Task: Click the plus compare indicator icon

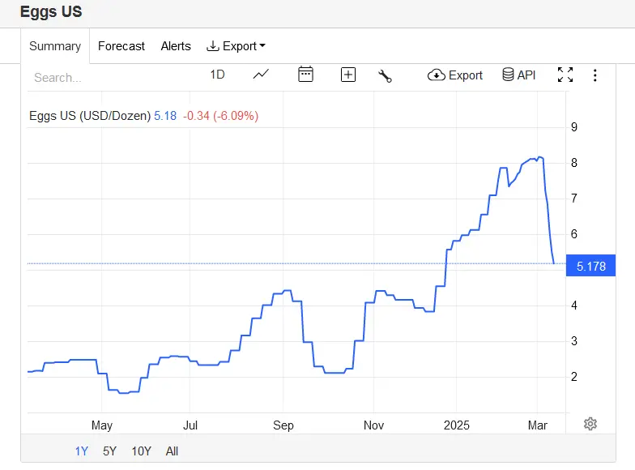Action: (x=348, y=75)
